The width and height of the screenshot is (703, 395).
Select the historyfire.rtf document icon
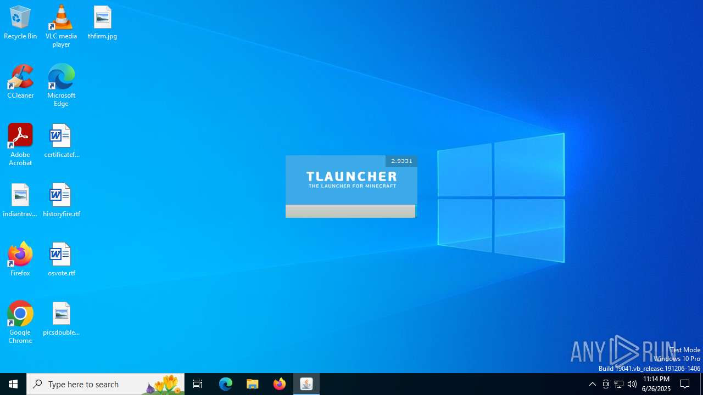(61, 200)
